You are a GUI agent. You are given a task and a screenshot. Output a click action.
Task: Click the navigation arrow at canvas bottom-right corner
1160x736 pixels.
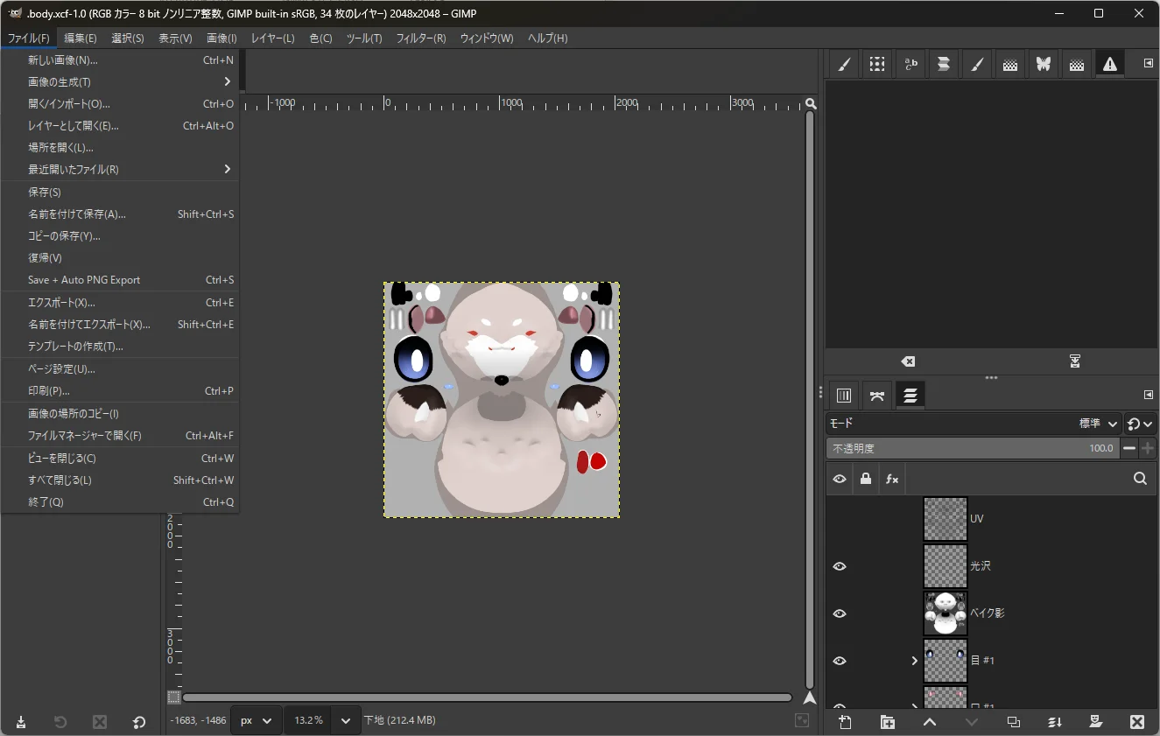coord(810,697)
